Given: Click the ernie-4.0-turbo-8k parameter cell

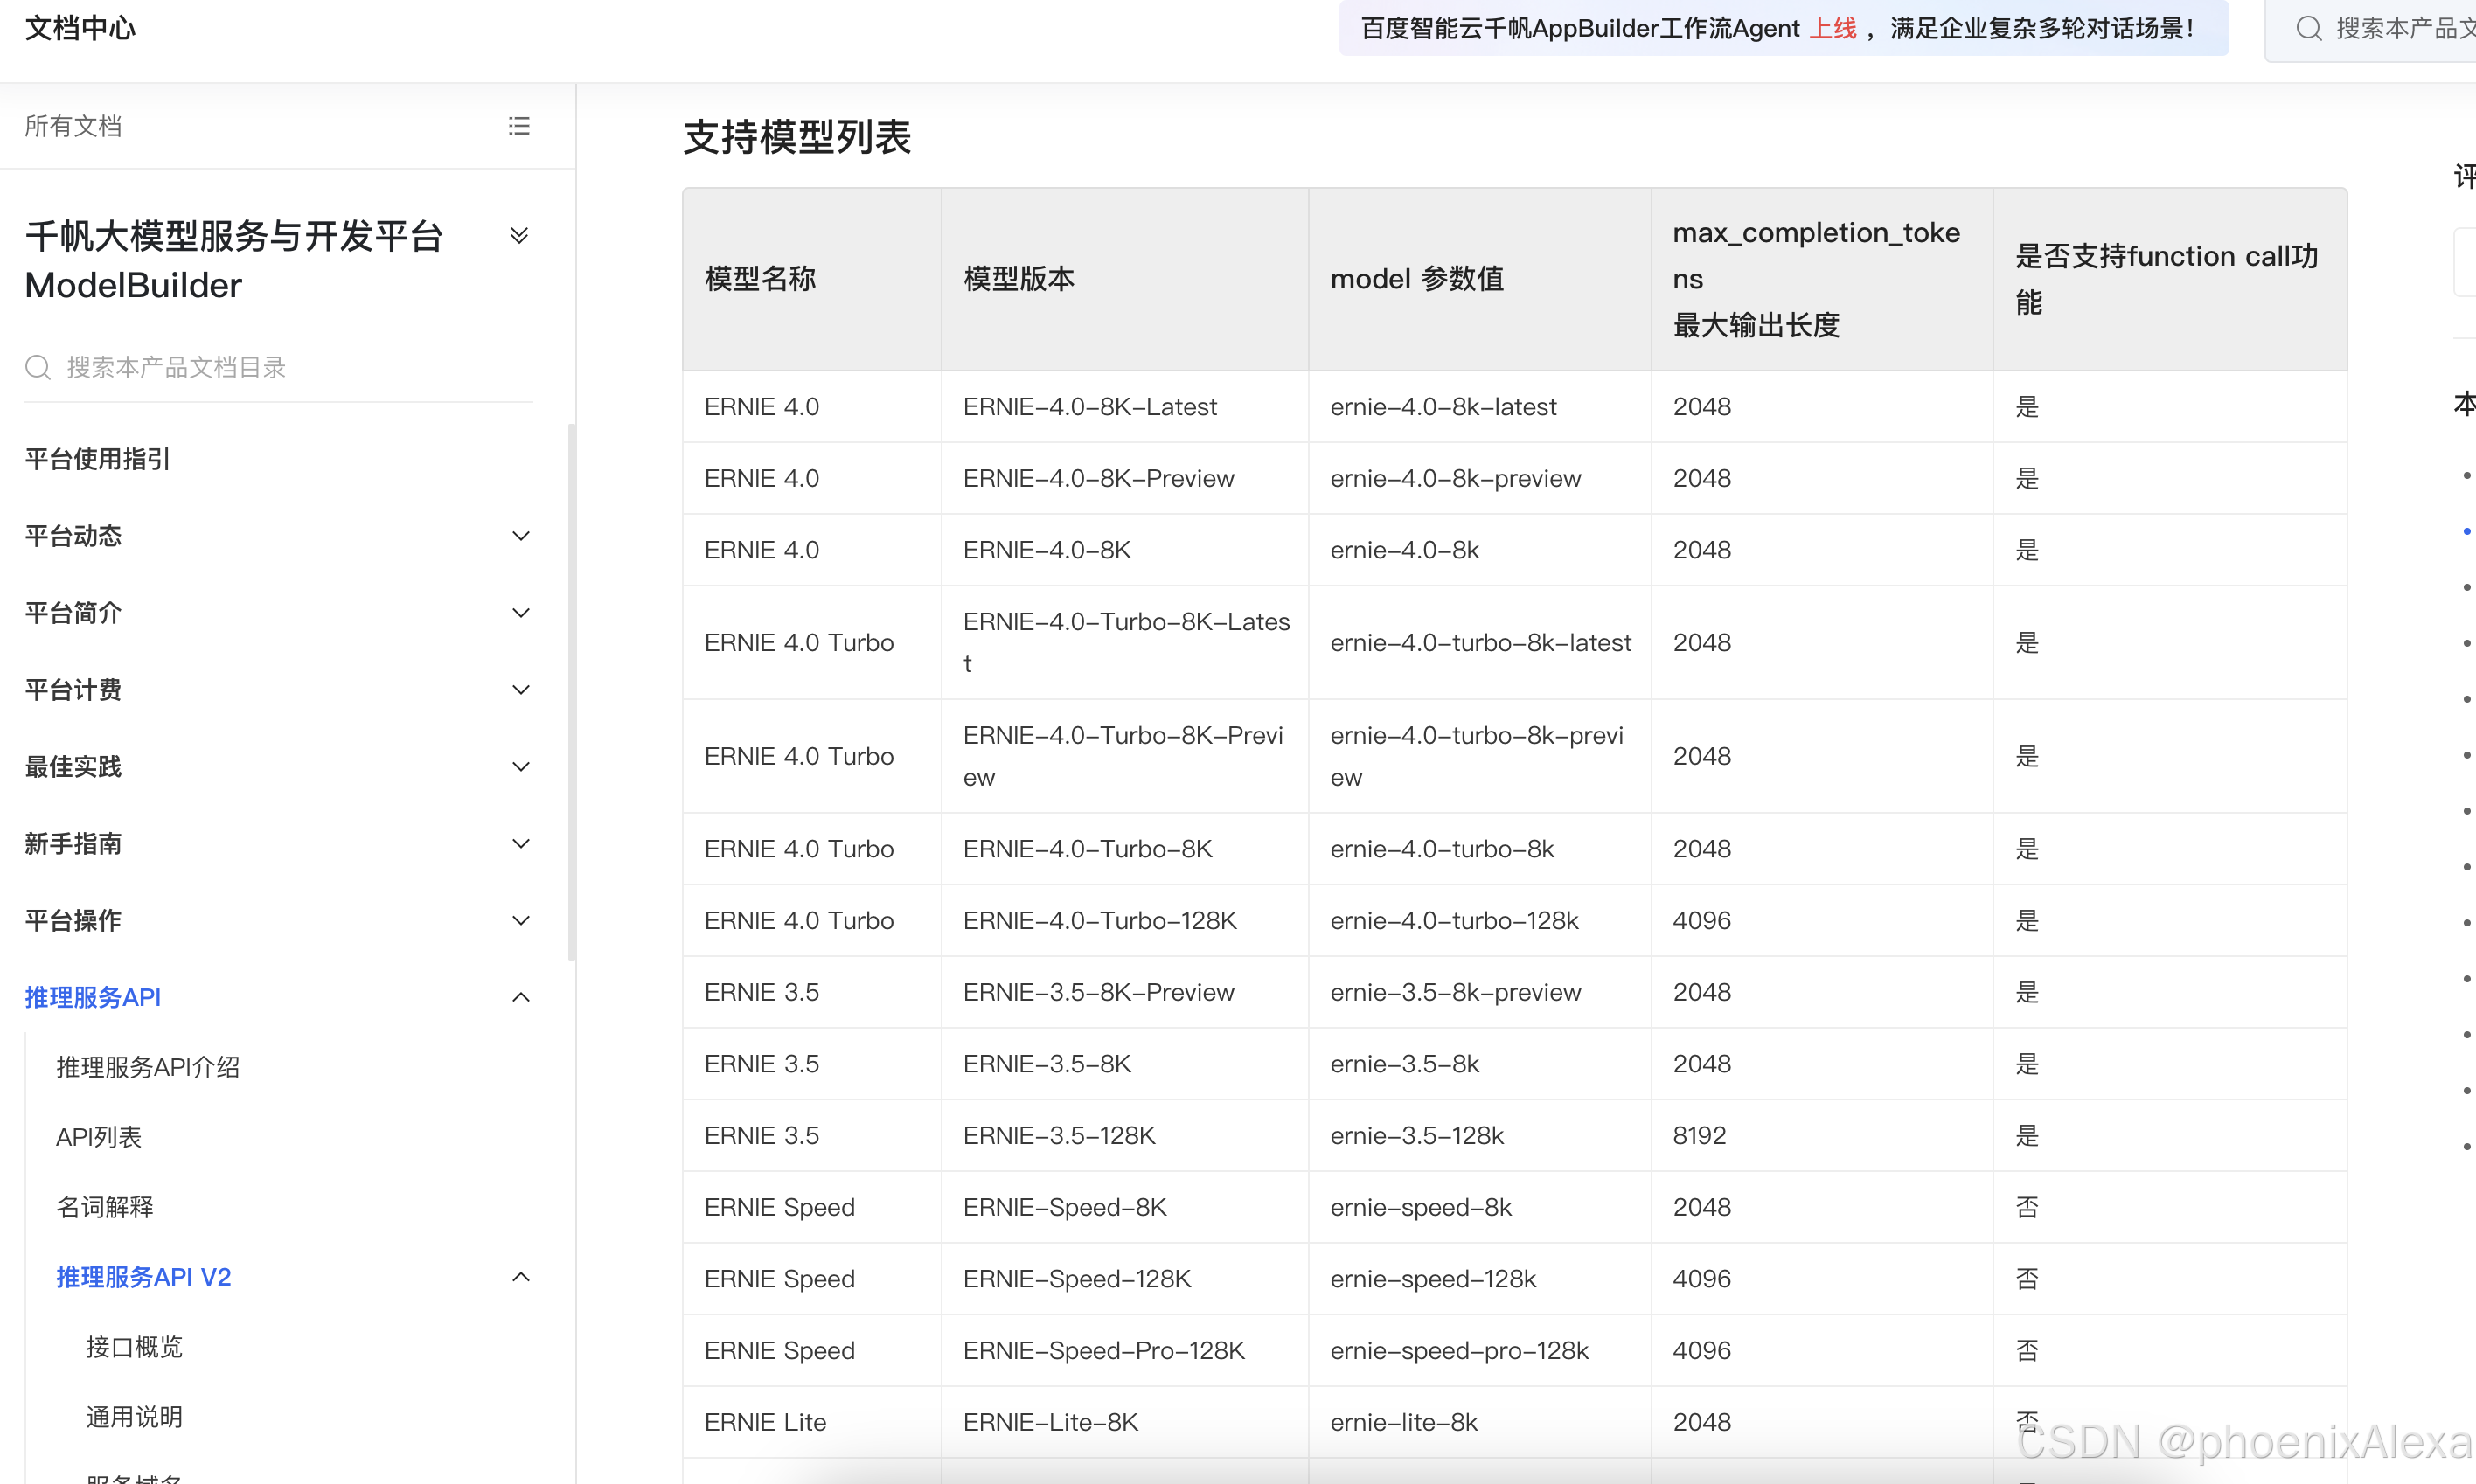Looking at the screenshot, I should 1479,849.
